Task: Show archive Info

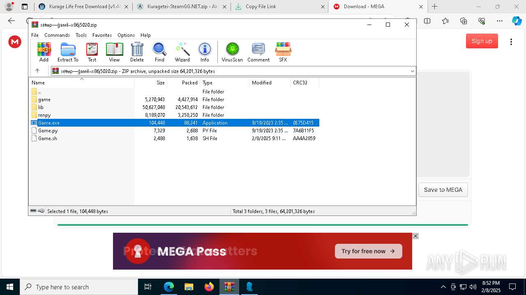Action: click(x=205, y=52)
